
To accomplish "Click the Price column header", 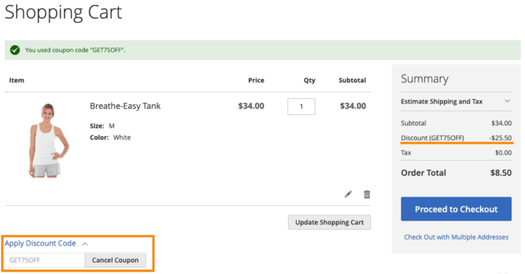I will click(256, 80).
